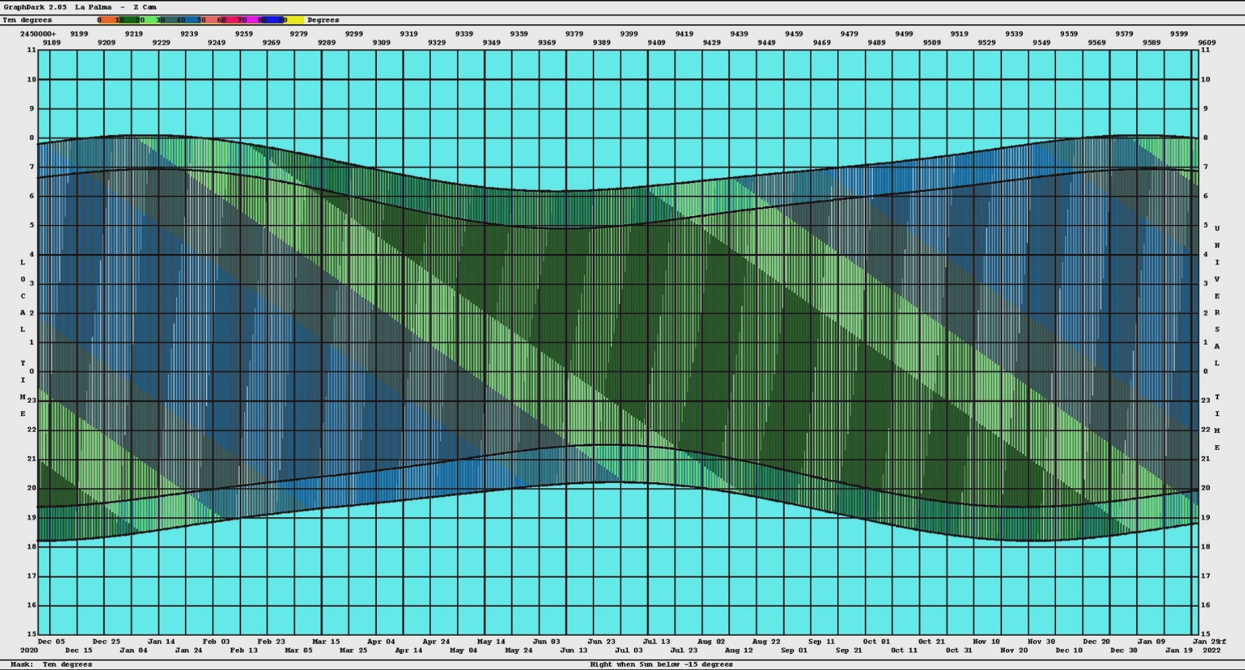This screenshot has width=1245, height=670.
Task: Click the 2450000+ Julian date offset label
Action: click(x=38, y=34)
